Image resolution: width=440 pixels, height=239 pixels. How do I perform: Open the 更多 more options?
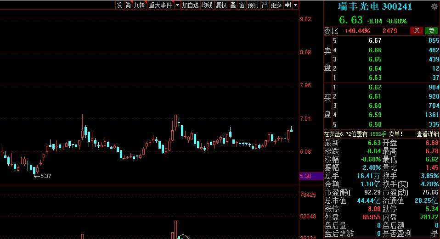[276, 5]
